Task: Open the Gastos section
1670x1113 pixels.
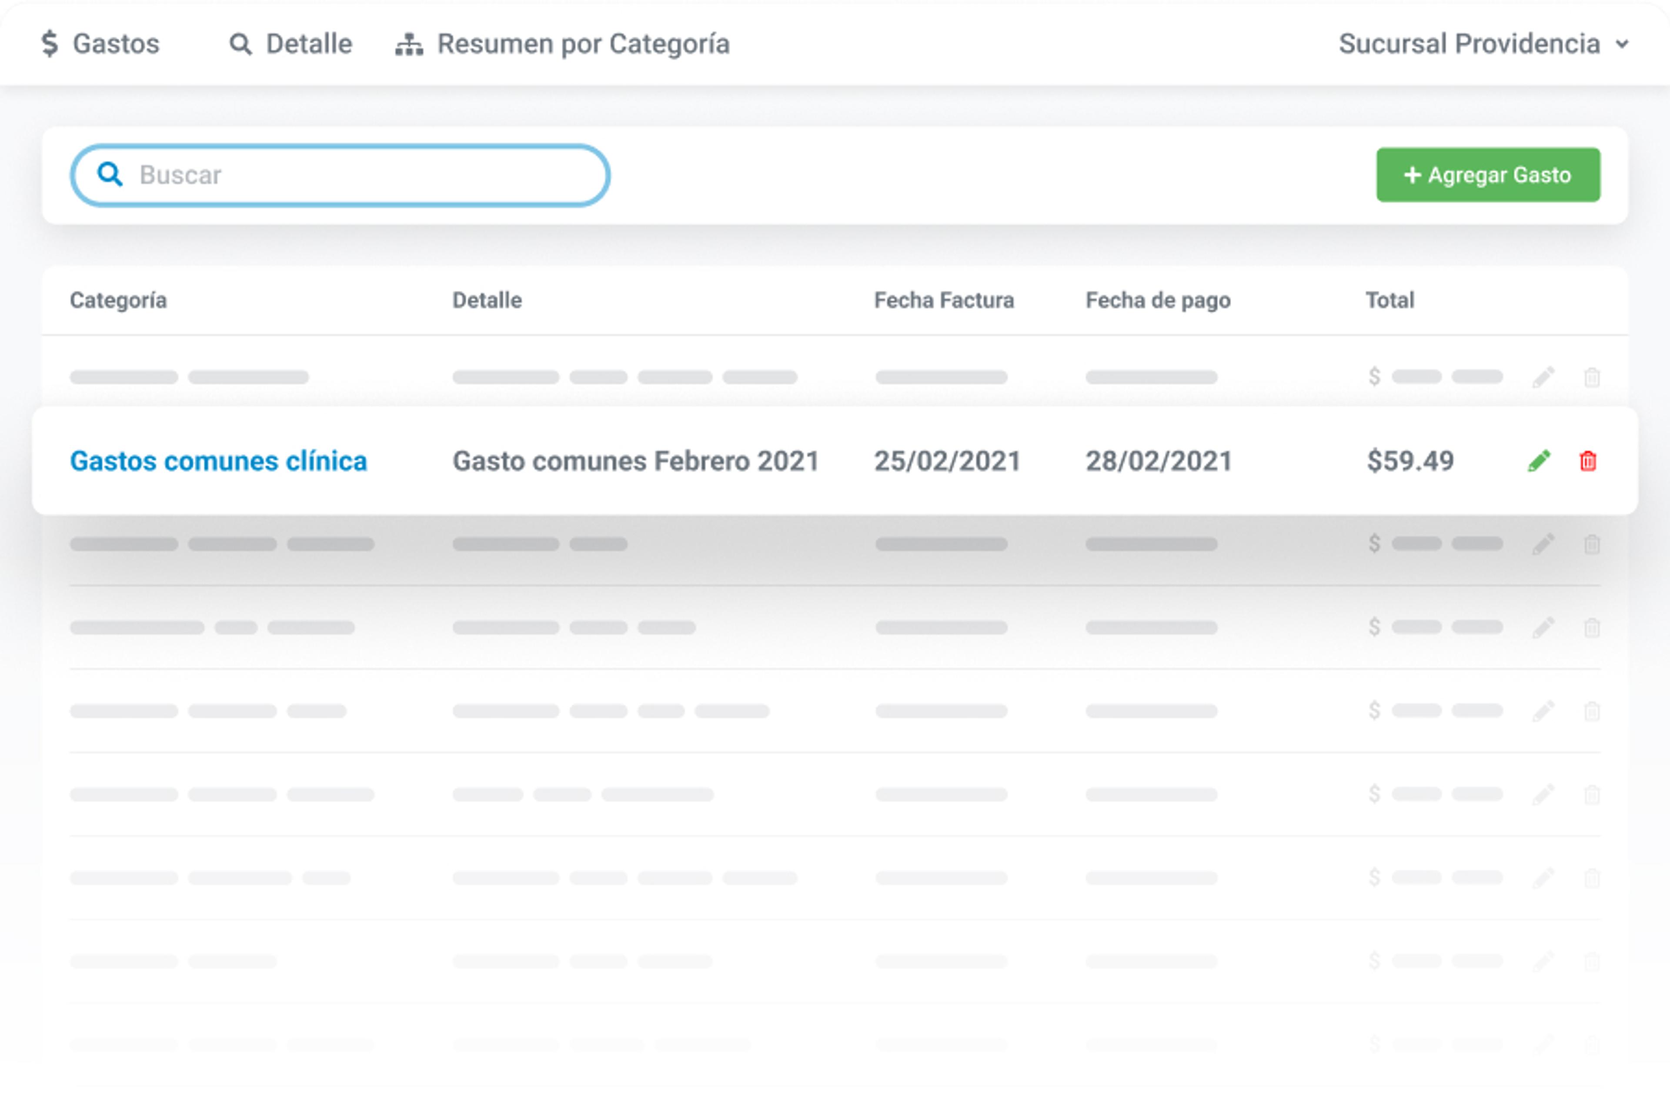Action: (x=100, y=44)
